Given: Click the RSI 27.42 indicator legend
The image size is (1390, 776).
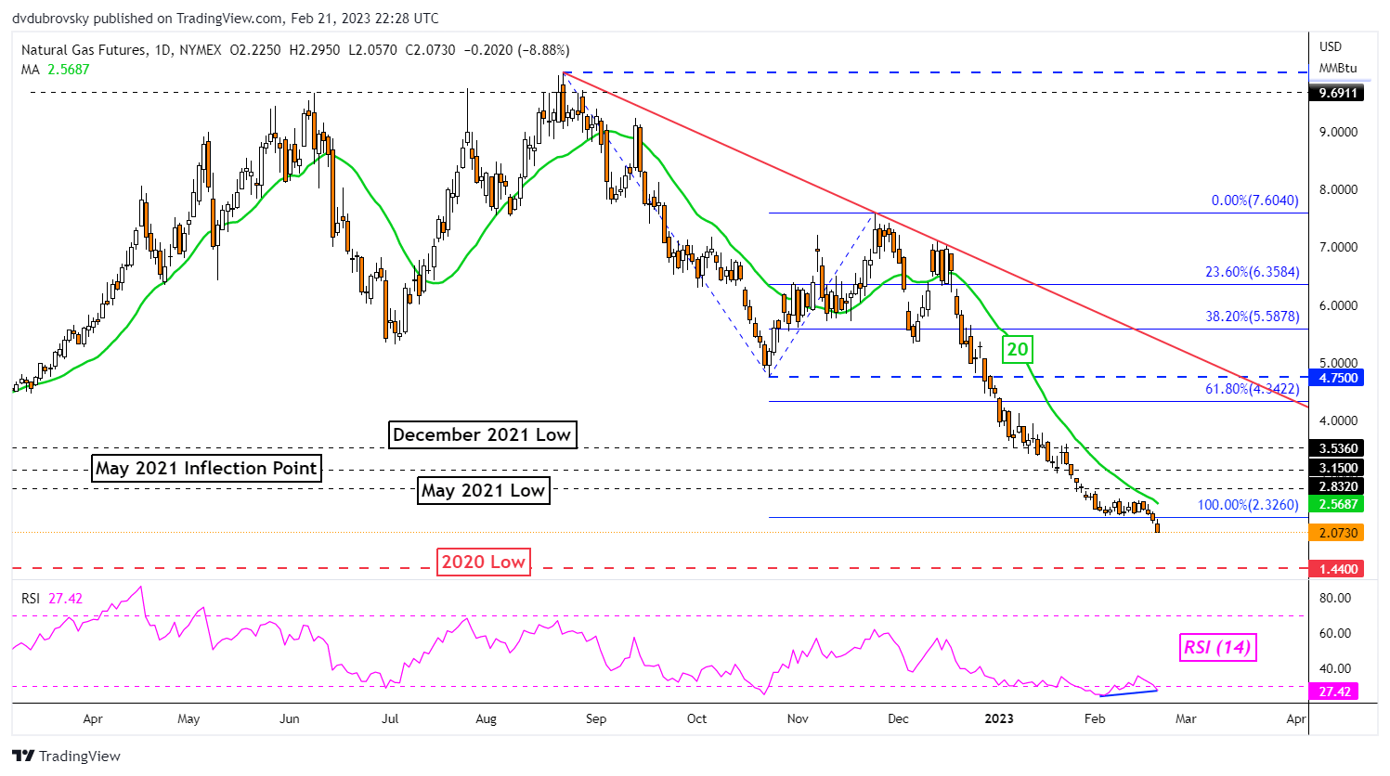Looking at the screenshot, I should [52, 599].
